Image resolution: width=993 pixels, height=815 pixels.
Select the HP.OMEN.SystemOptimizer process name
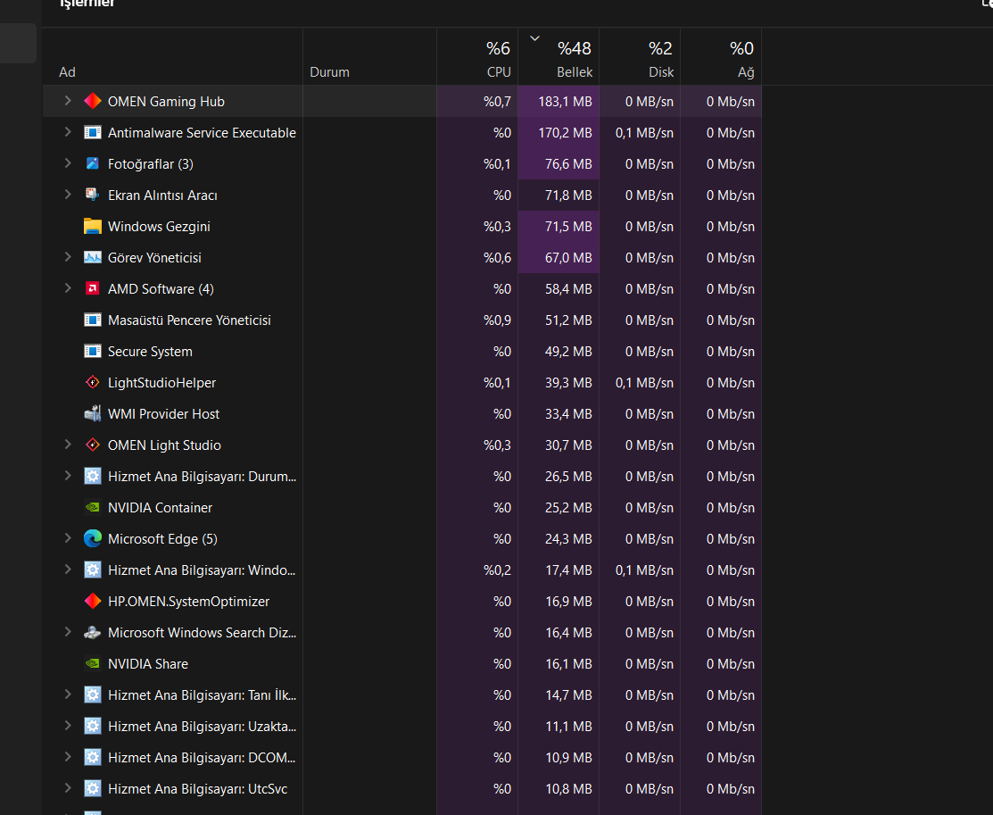(x=189, y=602)
